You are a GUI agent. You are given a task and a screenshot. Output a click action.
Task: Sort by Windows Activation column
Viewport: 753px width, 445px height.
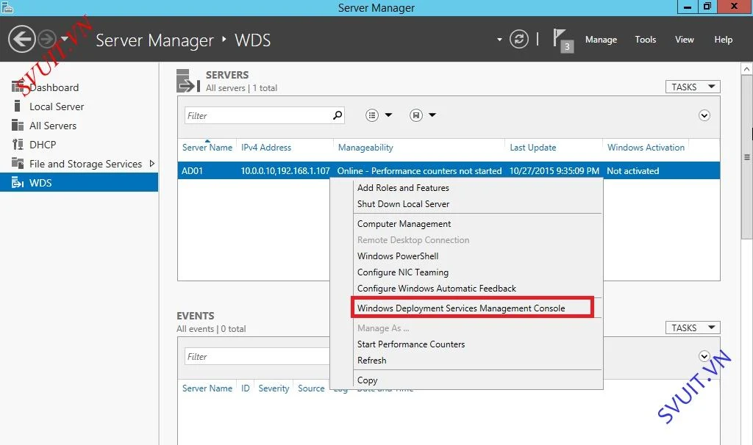point(646,147)
